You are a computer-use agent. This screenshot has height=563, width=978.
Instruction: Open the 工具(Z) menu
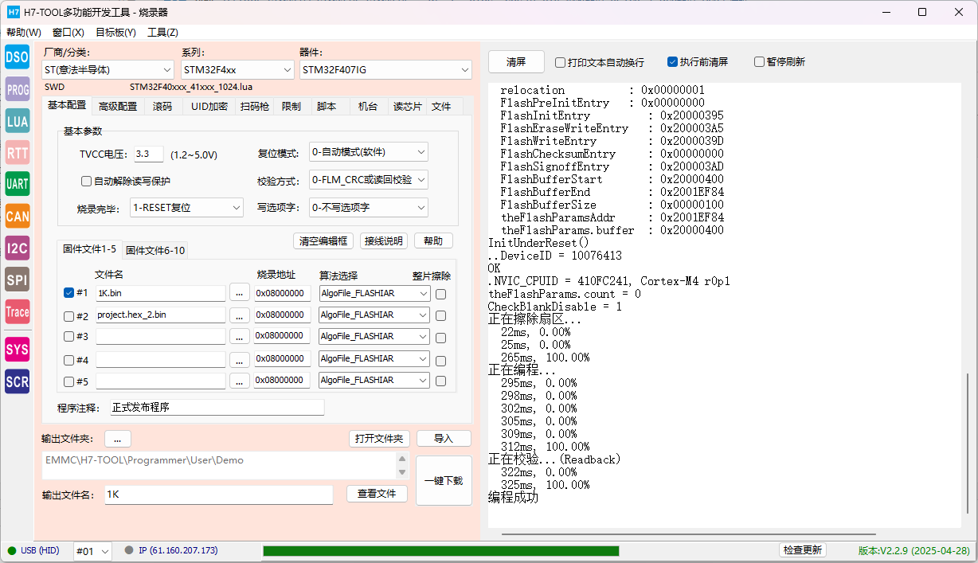(x=162, y=33)
